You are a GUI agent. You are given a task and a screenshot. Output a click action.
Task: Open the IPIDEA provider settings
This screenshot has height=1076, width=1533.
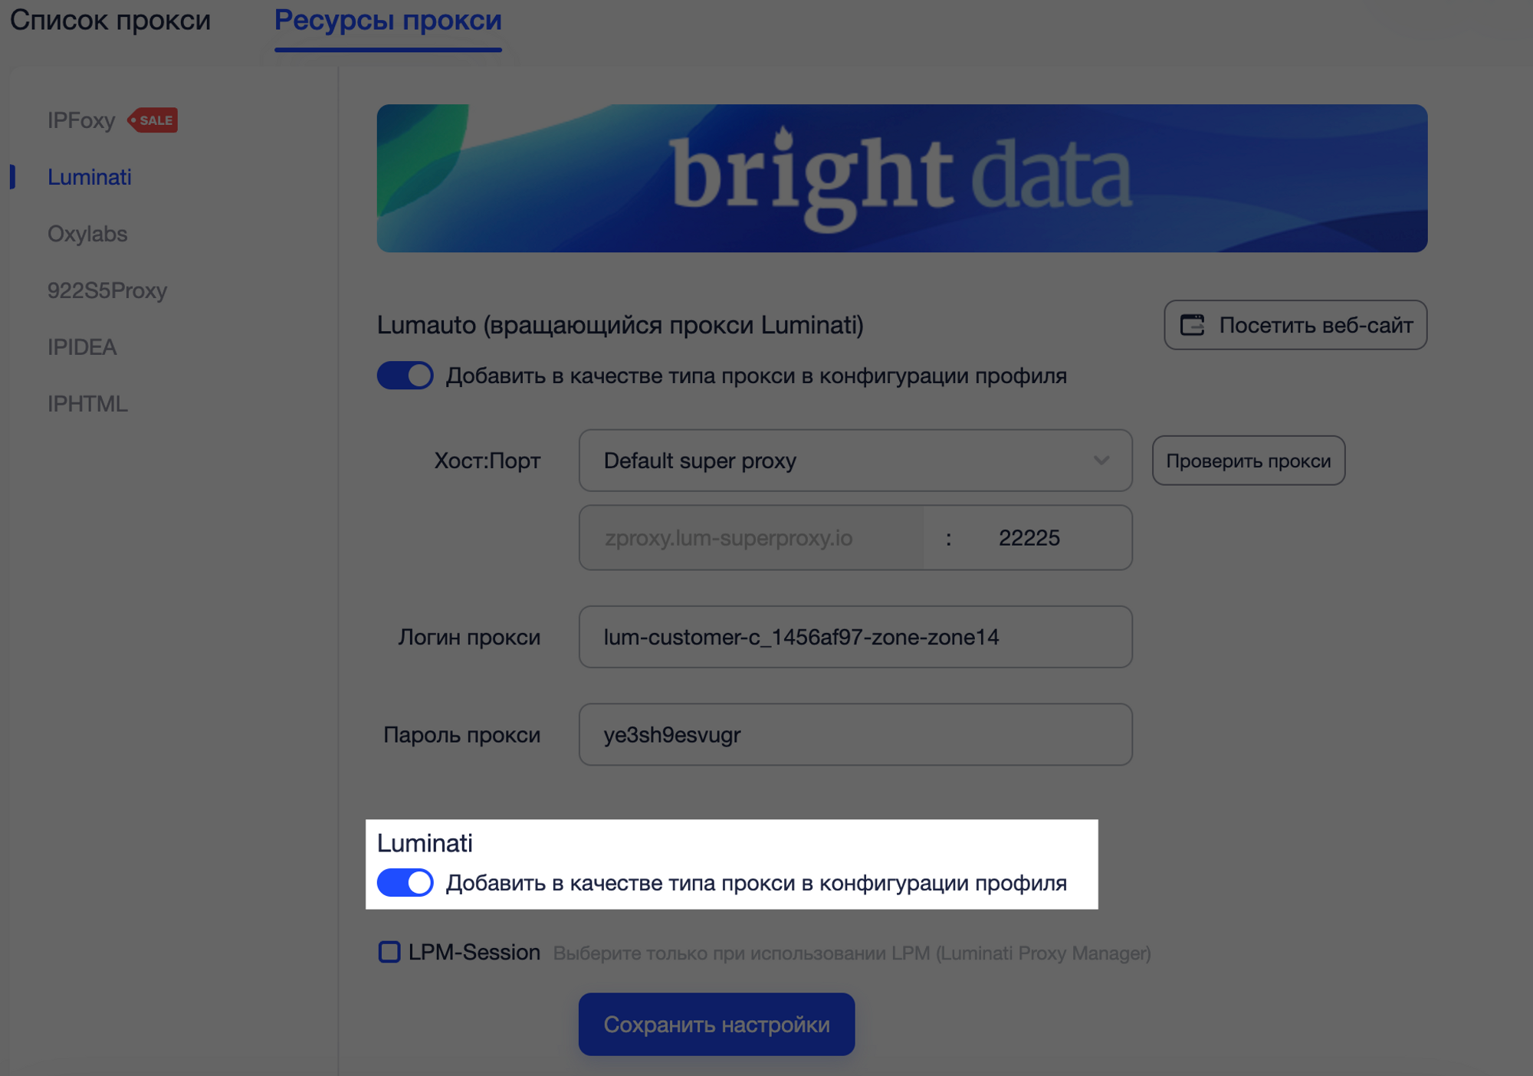pyautogui.click(x=83, y=347)
